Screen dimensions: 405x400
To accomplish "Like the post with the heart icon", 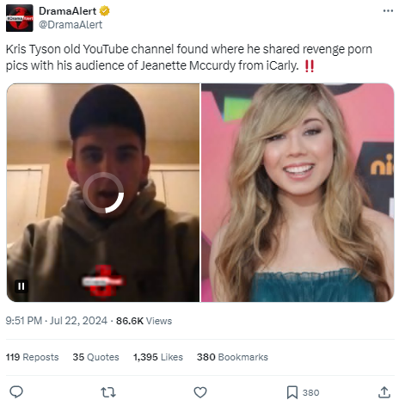I will [200, 392].
